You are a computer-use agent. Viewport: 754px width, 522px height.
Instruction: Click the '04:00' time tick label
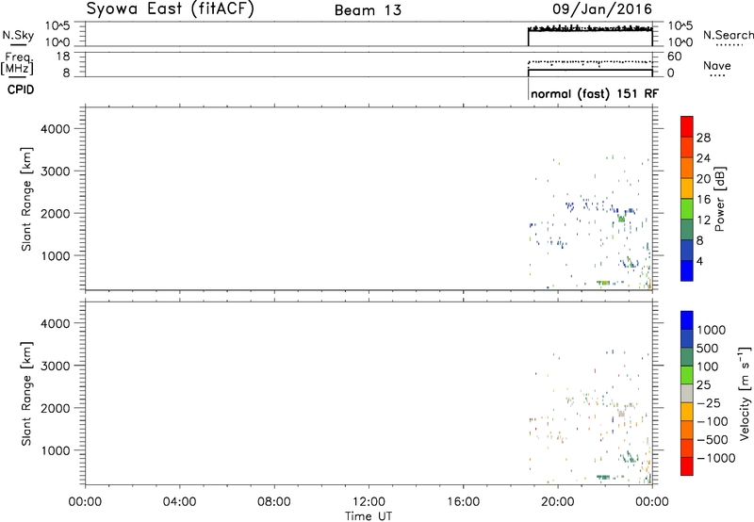[180, 502]
